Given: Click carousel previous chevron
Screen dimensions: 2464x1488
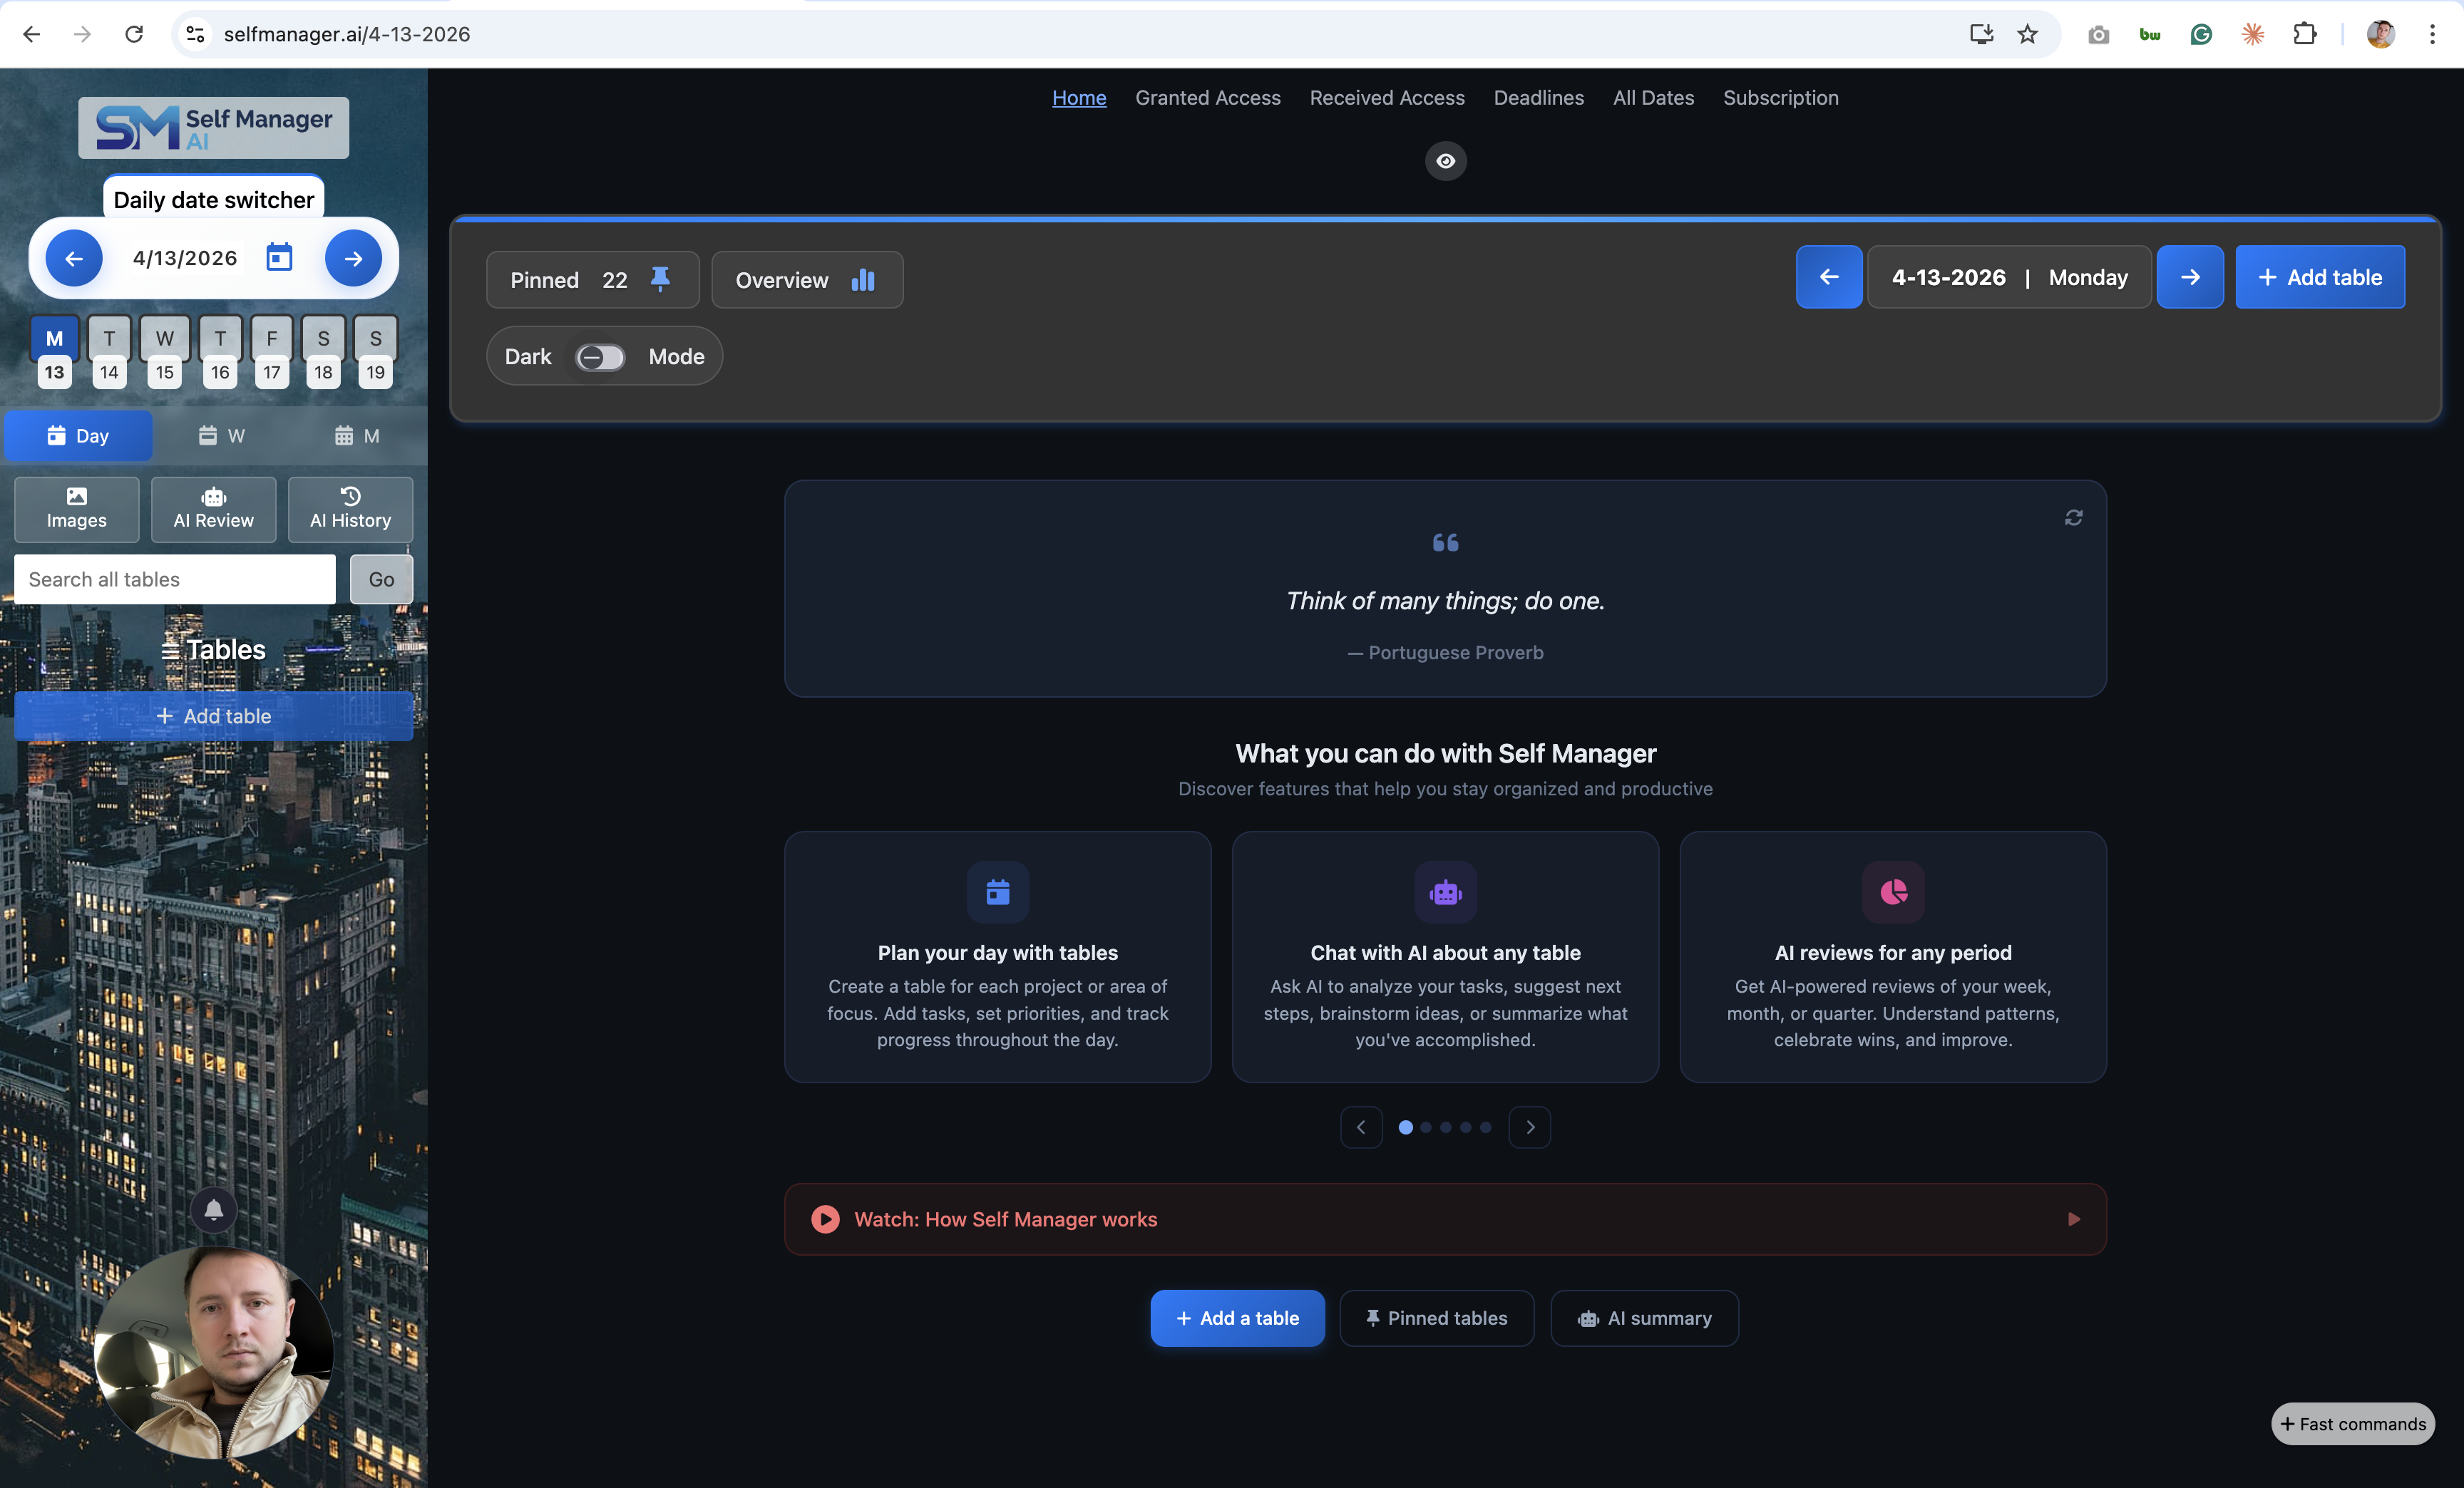Looking at the screenshot, I should point(1361,1126).
